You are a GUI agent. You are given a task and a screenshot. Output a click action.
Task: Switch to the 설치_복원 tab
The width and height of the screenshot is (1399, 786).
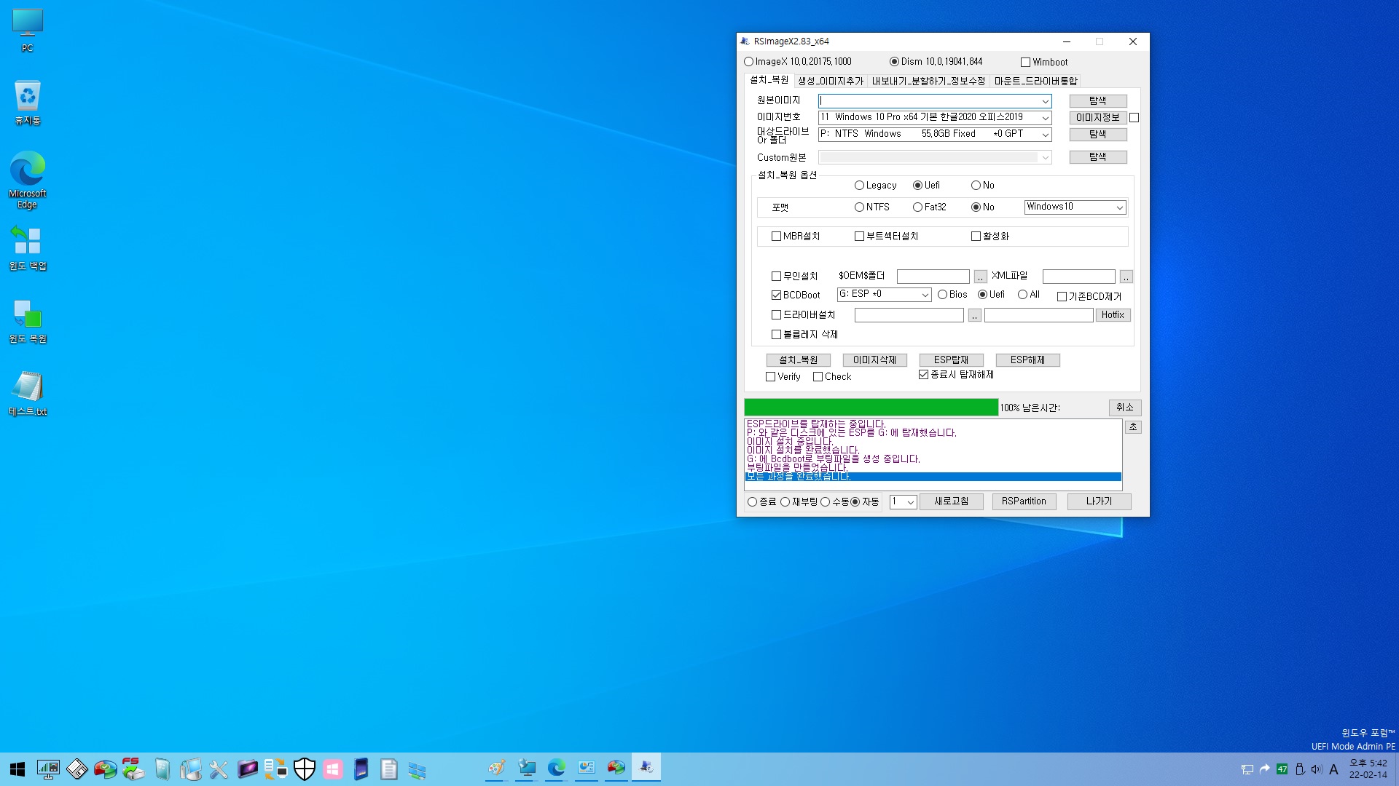click(x=769, y=80)
